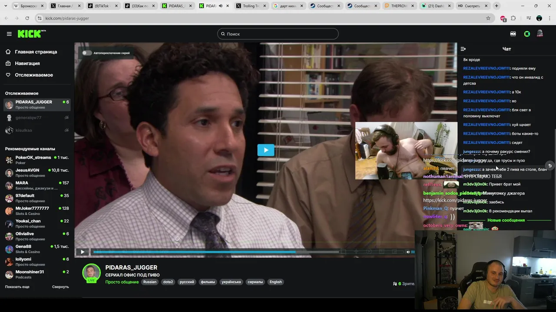Click the сериалы tag
The image size is (556, 312).
tap(255, 282)
